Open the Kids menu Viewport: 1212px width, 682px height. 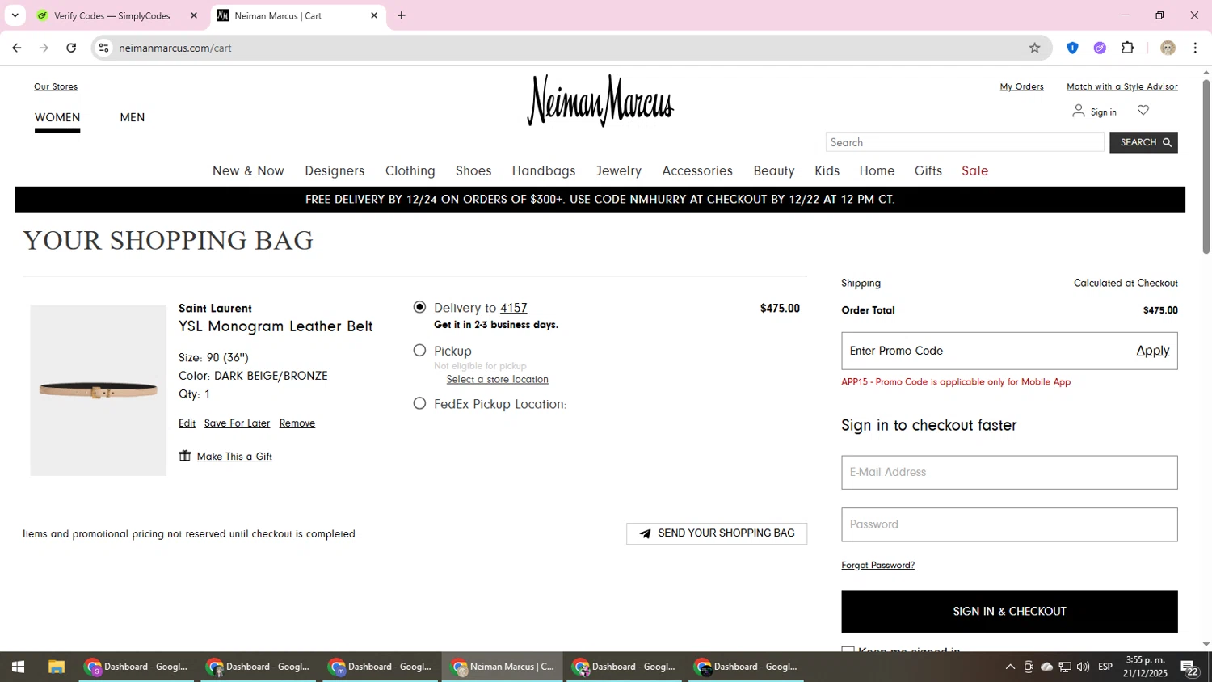[827, 170]
